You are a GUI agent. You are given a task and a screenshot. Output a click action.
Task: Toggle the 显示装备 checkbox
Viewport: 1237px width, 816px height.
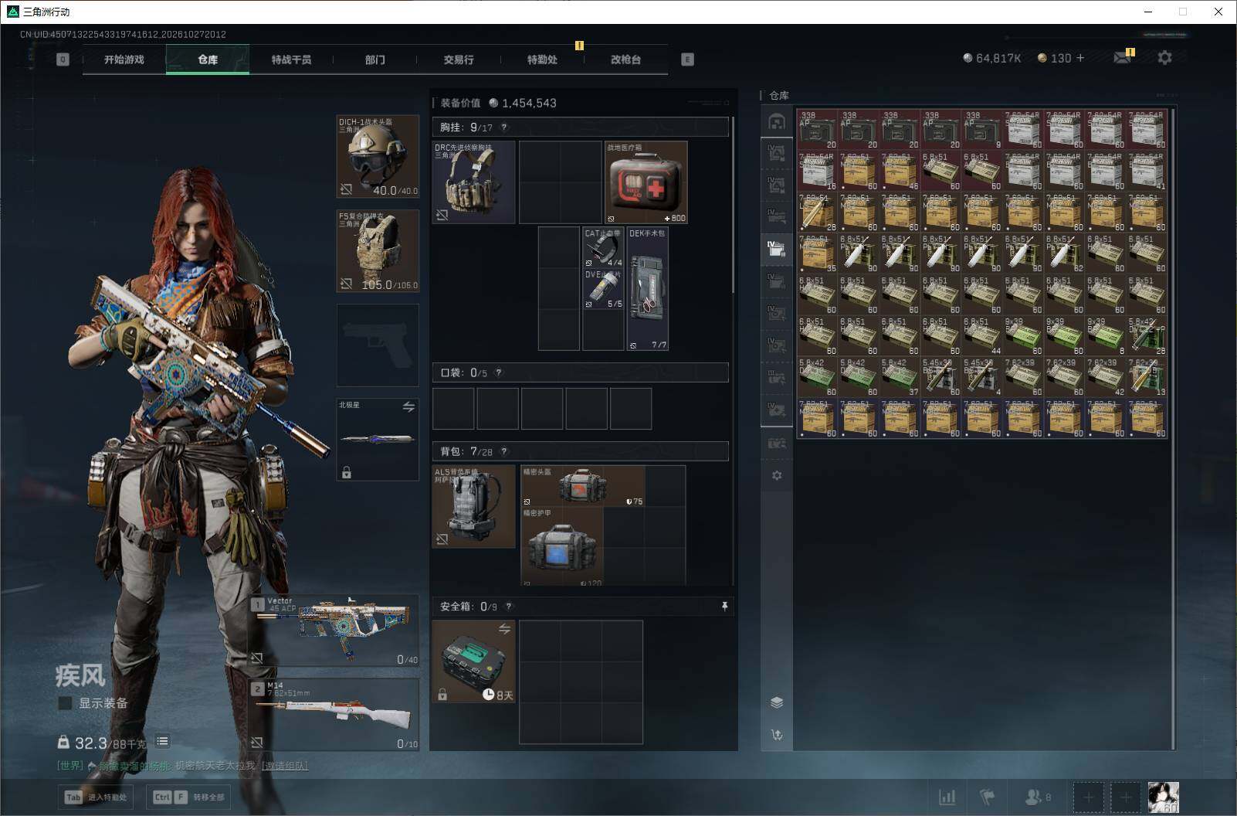click(66, 703)
